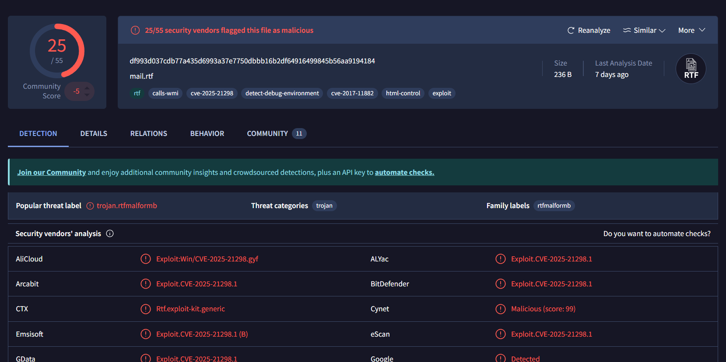The width and height of the screenshot is (726, 362).
Task: Downvote the community score with the down arrow
Action: click(87, 95)
